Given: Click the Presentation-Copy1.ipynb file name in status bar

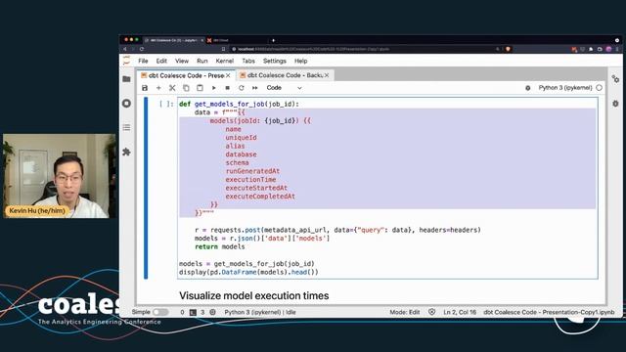Looking at the screenshot, I should point(549,312).
